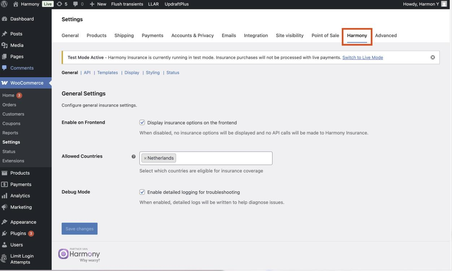Dismiss the Test Mode Active notice
Screen dimensions: 452x271
(x=433, y=57)
